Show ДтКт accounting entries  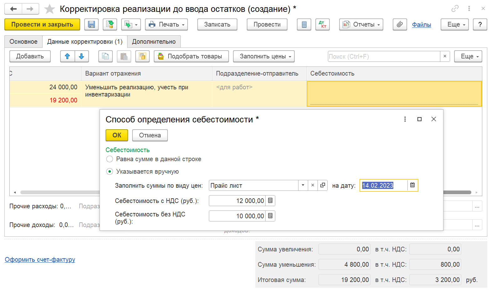point(323,24)
